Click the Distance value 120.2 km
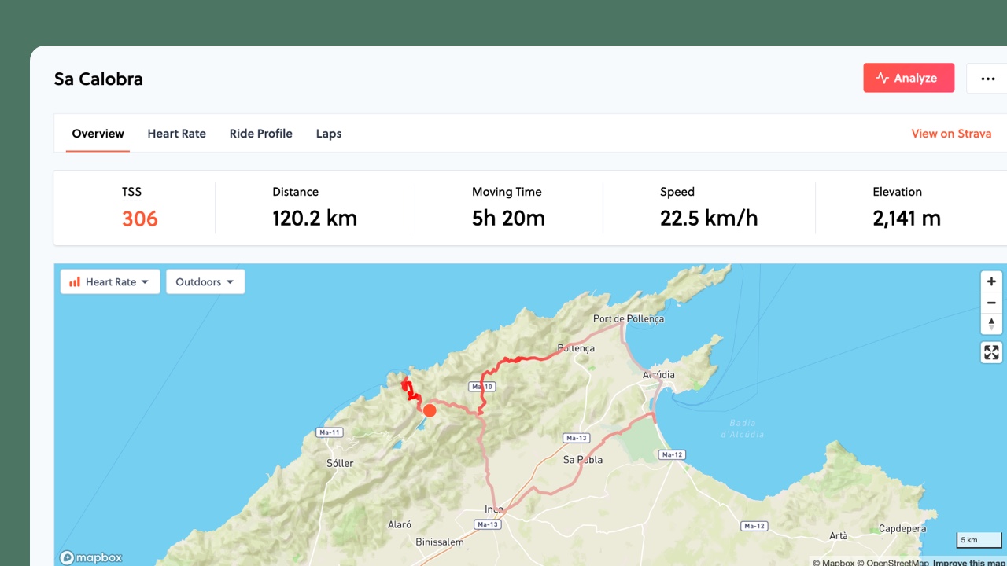The height and width of the screenshot is (566, 1007). 315,219
